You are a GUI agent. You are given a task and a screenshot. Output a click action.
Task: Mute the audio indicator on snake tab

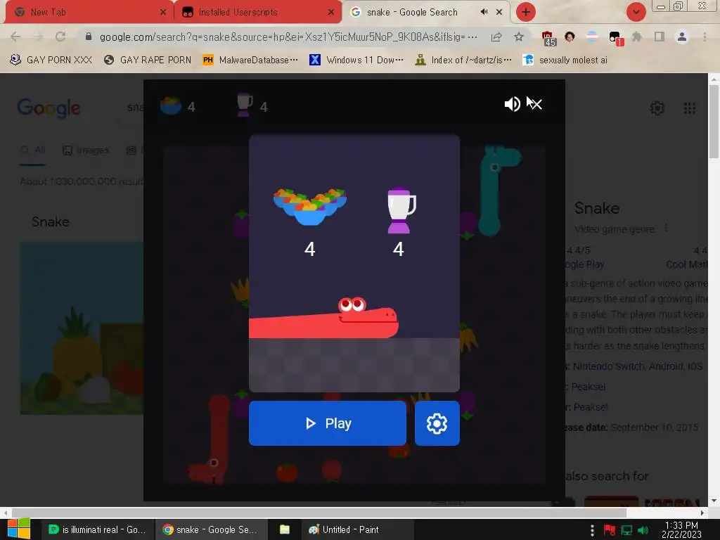click(484, 12)
